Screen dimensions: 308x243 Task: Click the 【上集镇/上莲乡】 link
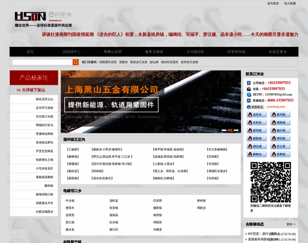point(164,164)
